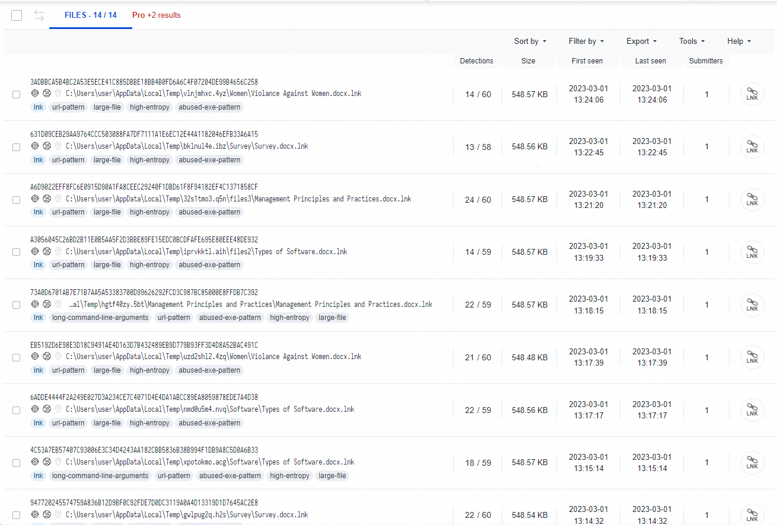
Task: Click the 2023-03-01 13:15:14 first seen date
Action: coord(588,462)
